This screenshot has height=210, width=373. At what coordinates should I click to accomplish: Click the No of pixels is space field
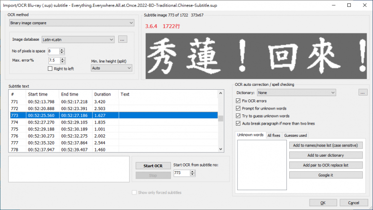click(x=53, y=51)
